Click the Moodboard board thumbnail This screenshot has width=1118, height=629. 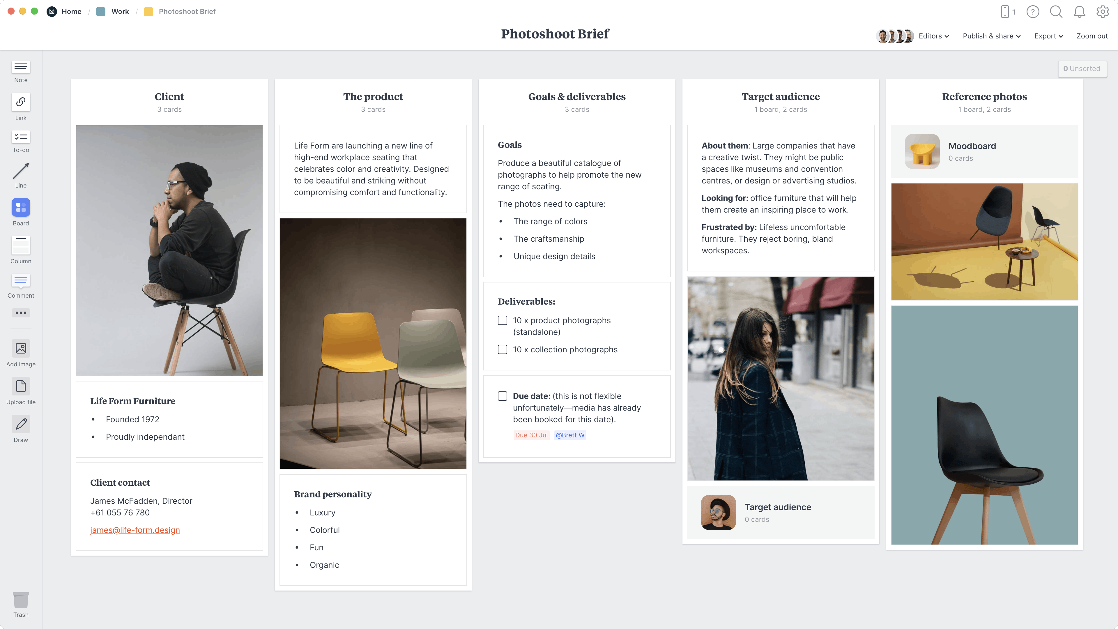(x=922, y=151)
